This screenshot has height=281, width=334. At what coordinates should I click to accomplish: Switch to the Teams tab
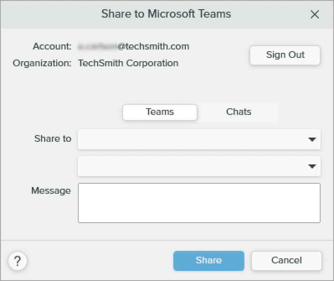pyautogui.click(x=160, y=112)
